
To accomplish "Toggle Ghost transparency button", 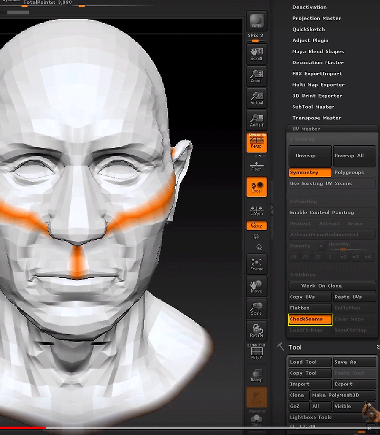I will 256,398.
